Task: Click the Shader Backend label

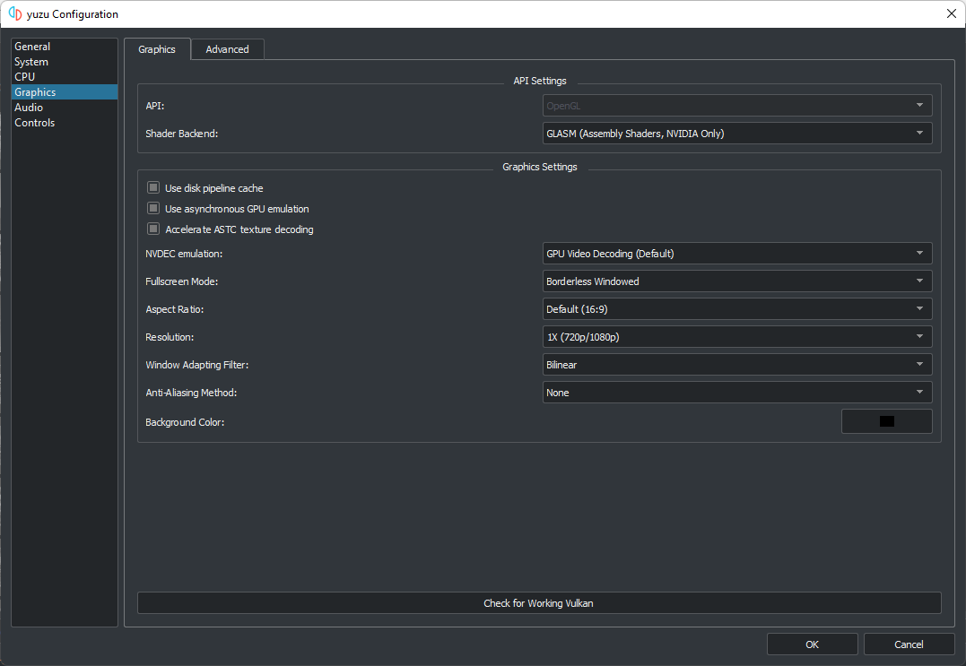Action: coord(182,134)
